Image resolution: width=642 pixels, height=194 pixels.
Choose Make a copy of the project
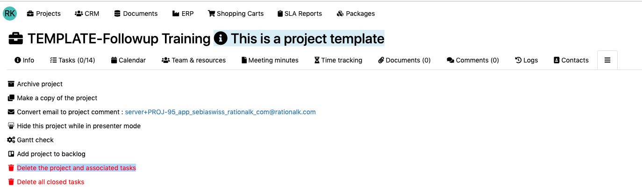57,98
